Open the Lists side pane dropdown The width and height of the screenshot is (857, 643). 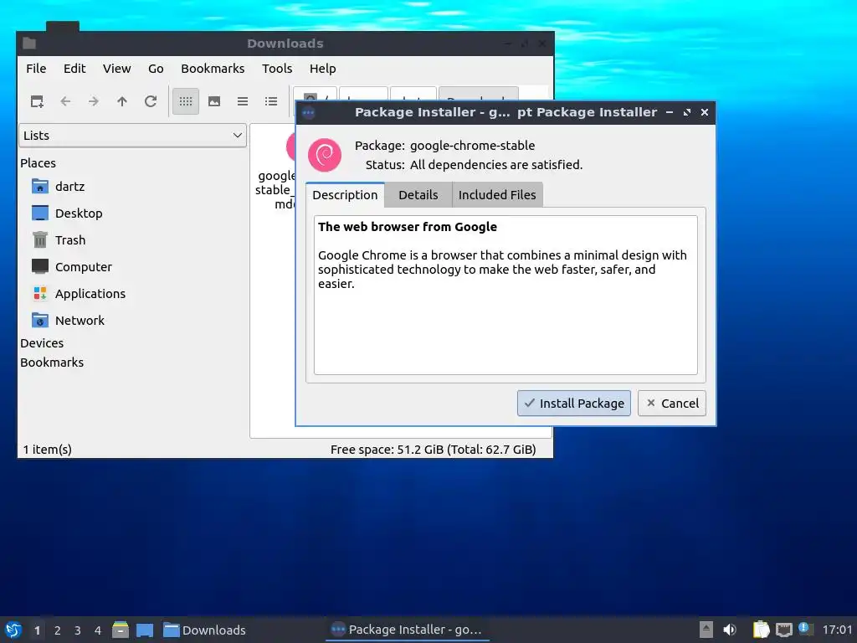(133, 135)
